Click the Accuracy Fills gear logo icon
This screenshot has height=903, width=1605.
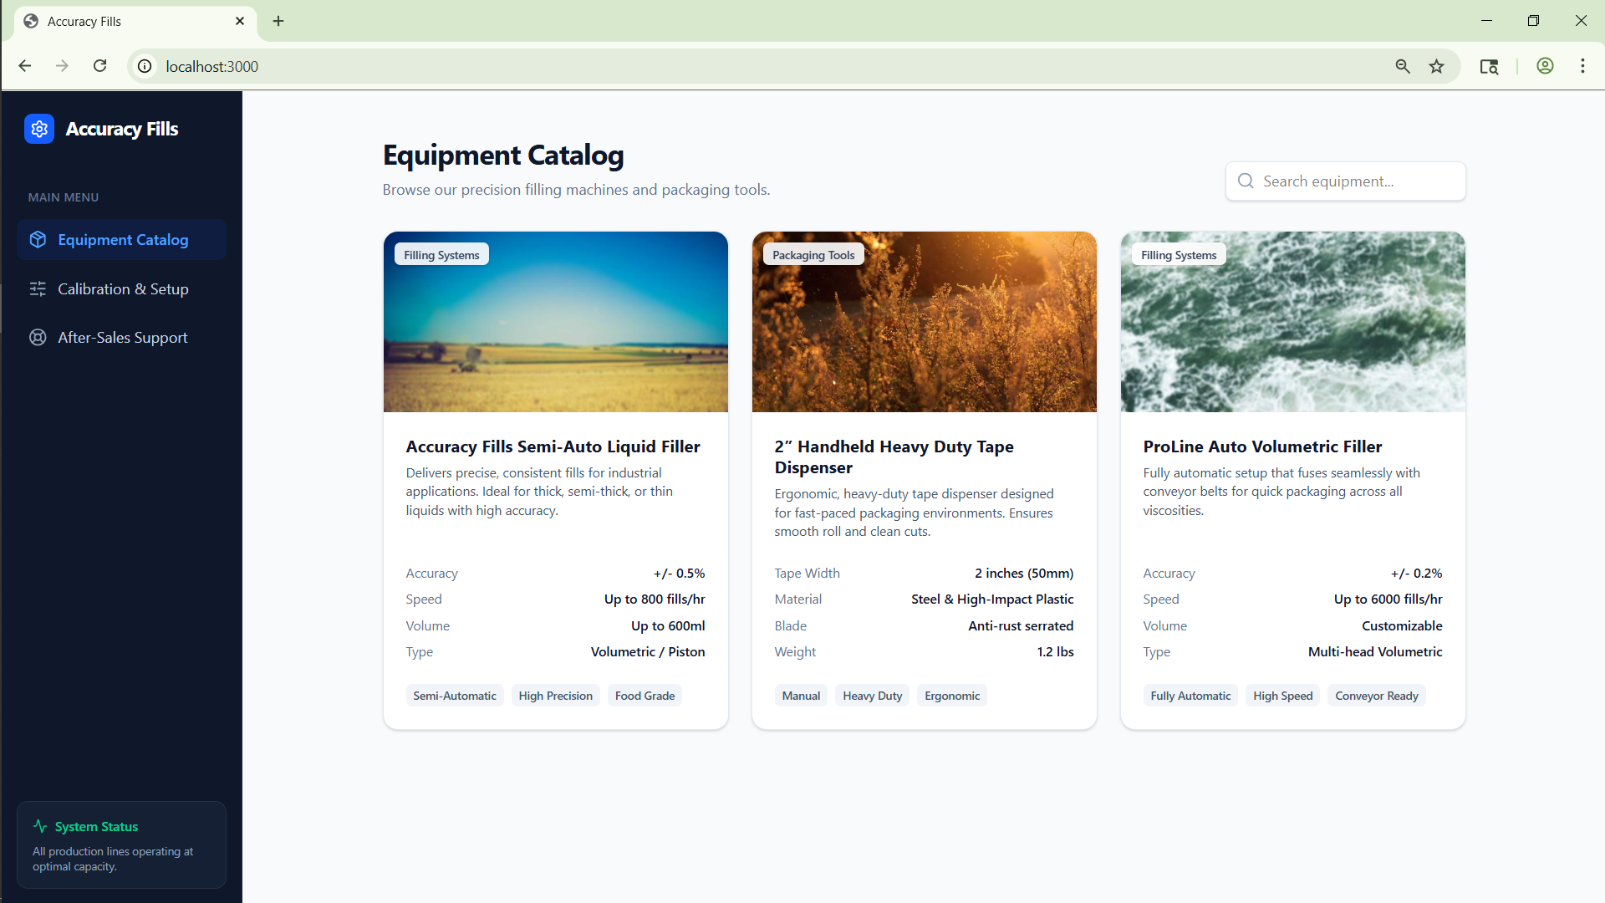click(39, 129)
